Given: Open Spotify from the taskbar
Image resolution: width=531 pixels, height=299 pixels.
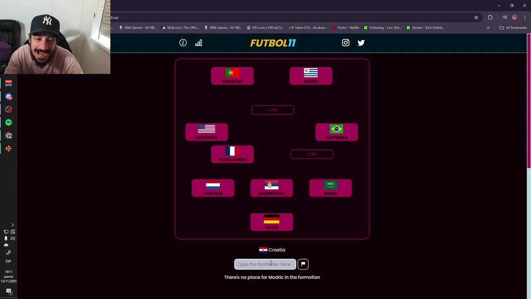Looking at the screenshot, I should [9, 123].
